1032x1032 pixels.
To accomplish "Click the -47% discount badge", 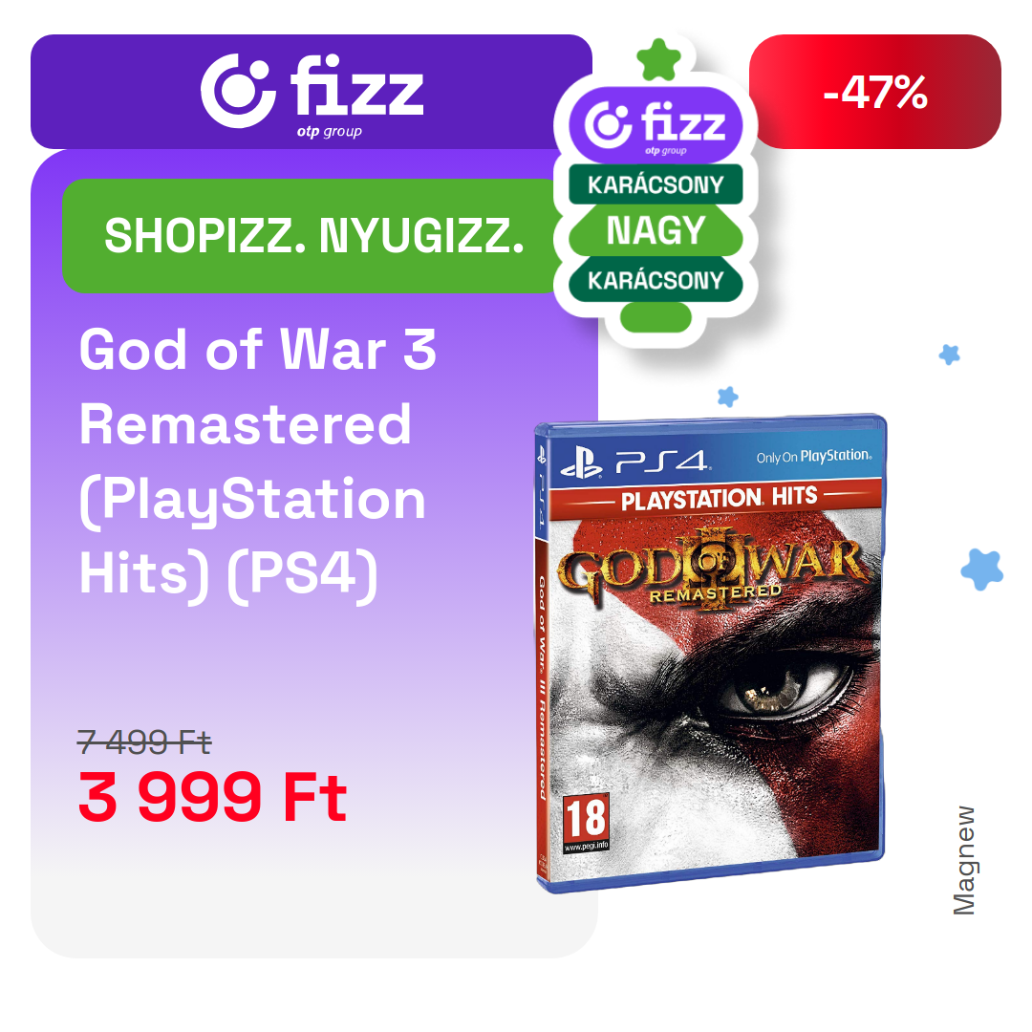I will click(x=874, y=92).
